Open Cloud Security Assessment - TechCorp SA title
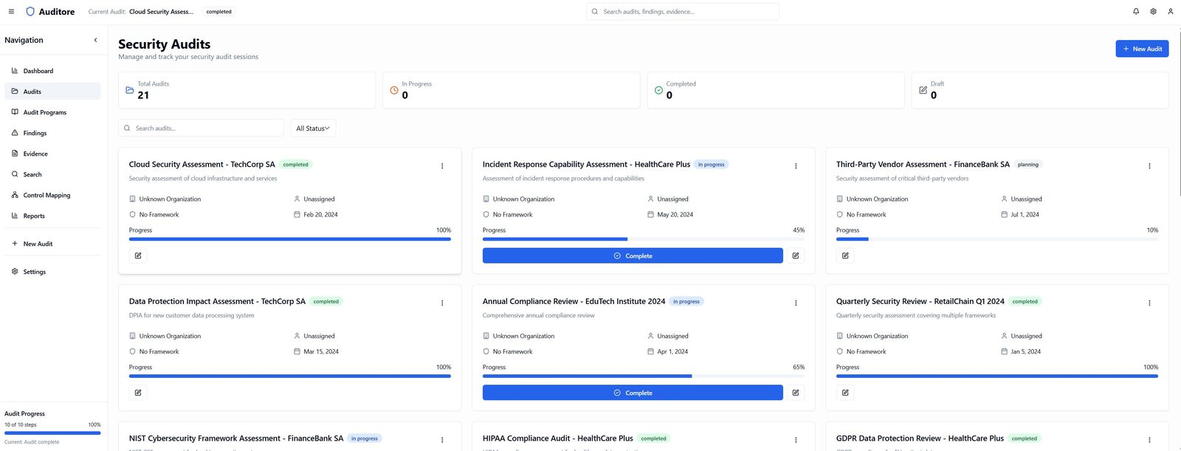The image size is (1181, 451). 202,165
